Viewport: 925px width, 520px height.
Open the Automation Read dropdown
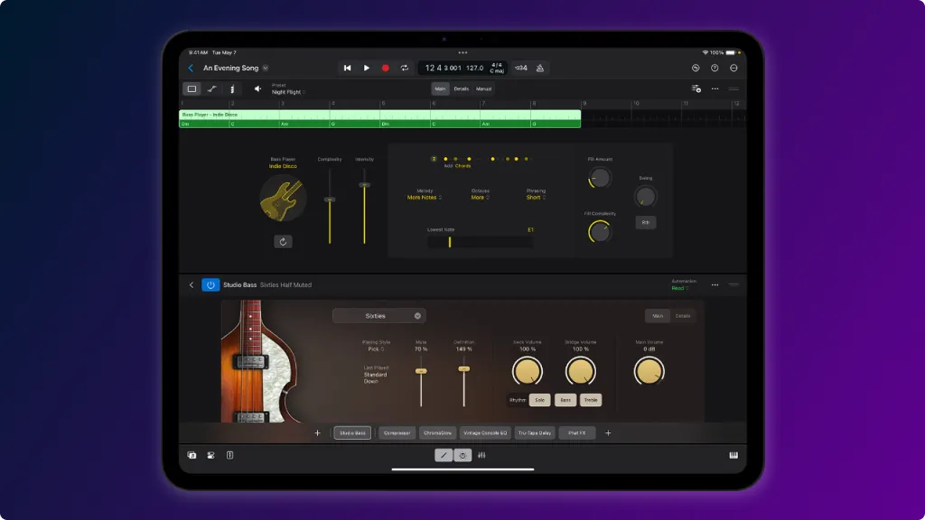click(678, 287)
